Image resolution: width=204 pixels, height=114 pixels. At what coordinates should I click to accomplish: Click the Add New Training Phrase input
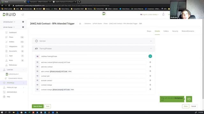pyautogui.click(x=93, y=56)
